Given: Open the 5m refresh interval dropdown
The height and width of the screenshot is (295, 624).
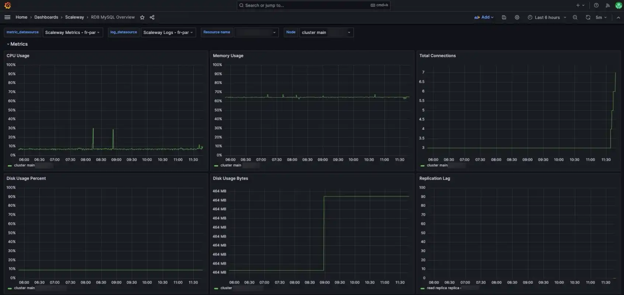Looking at the screenshot, I should pos(601,17).
